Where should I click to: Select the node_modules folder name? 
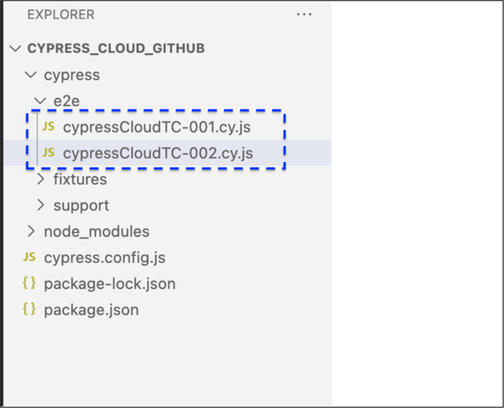tap(97, 231)
